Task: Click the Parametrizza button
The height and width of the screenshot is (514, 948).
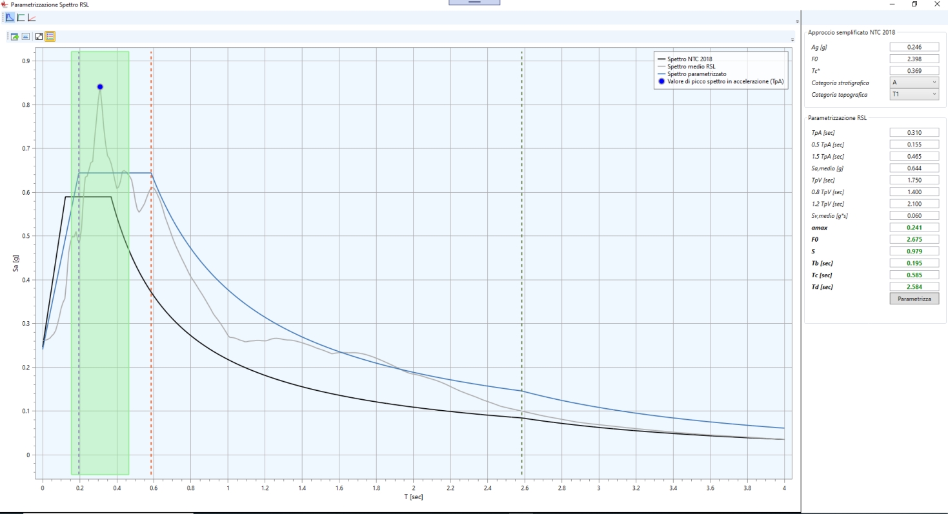Action: tap(914, 299)
